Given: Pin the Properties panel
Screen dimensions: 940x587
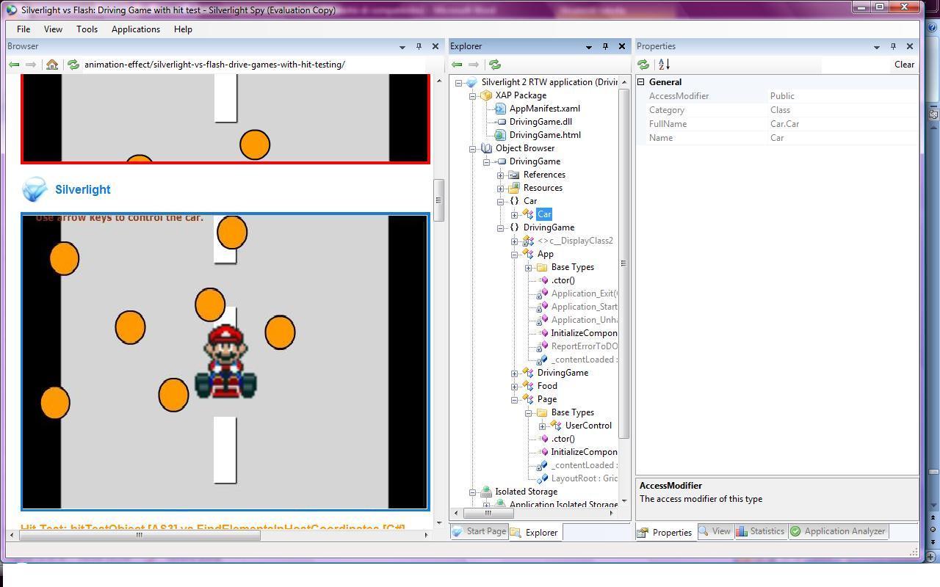Looking at the screenshot, I should 893,46.
